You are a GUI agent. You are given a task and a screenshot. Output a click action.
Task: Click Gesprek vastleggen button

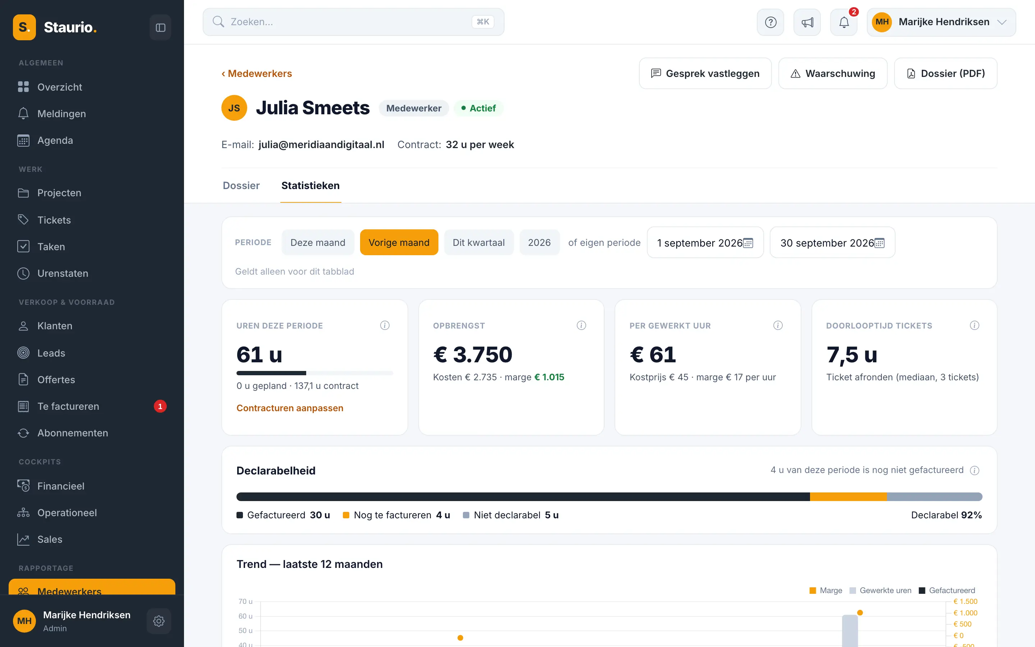pos(705,74)
